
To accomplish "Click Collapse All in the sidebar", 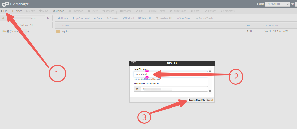I will point(26,25).
